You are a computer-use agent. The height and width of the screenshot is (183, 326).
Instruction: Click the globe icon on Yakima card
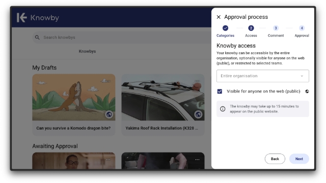click(x=198, y=114)
